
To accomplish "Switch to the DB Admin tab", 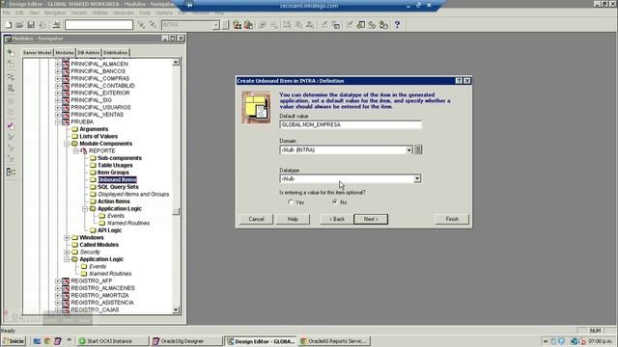I will pyautogui.click(x=88, y=52).
